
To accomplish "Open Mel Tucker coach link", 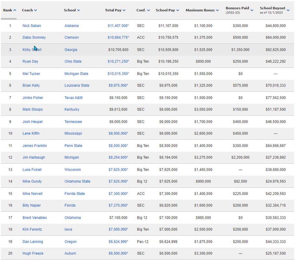I will pos(31,73).
